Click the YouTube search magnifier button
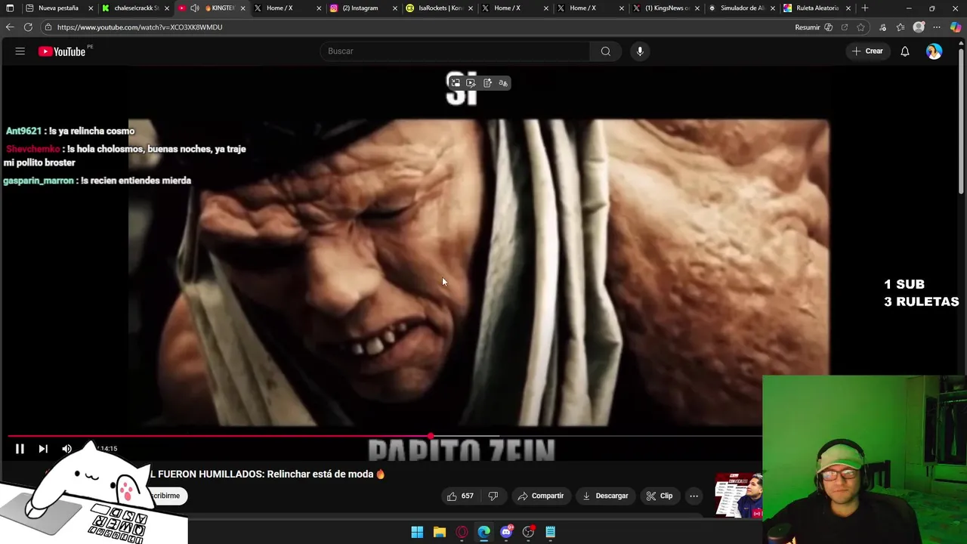Screen dimensions: 967x544 606,51
